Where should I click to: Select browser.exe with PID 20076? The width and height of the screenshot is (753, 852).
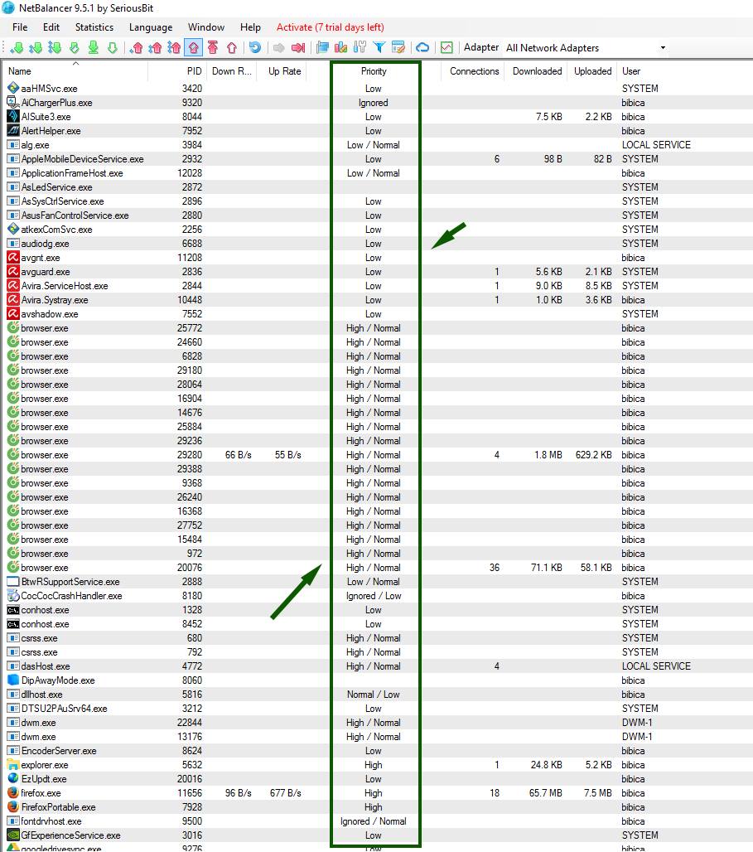376,567
